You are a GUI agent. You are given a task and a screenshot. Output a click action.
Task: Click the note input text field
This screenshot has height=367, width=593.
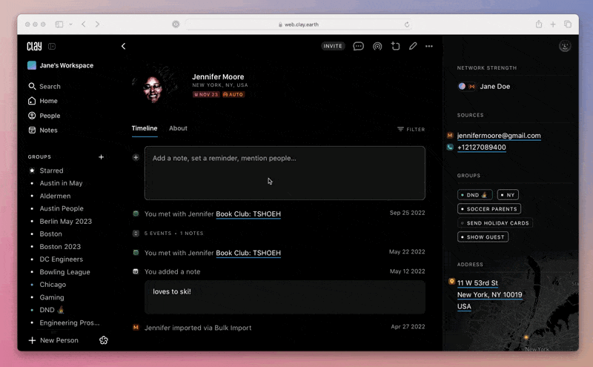285,173
